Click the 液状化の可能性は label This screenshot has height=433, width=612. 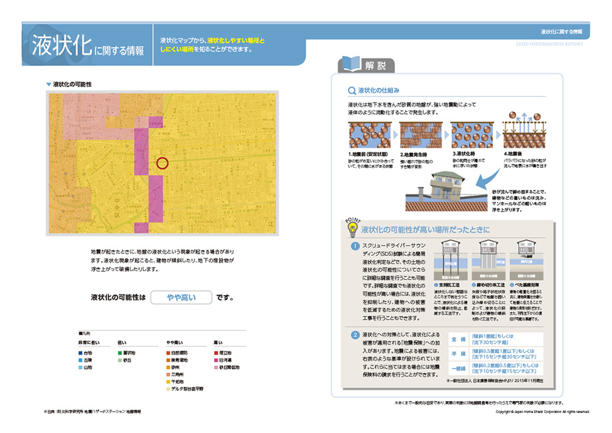pos(118,297)
